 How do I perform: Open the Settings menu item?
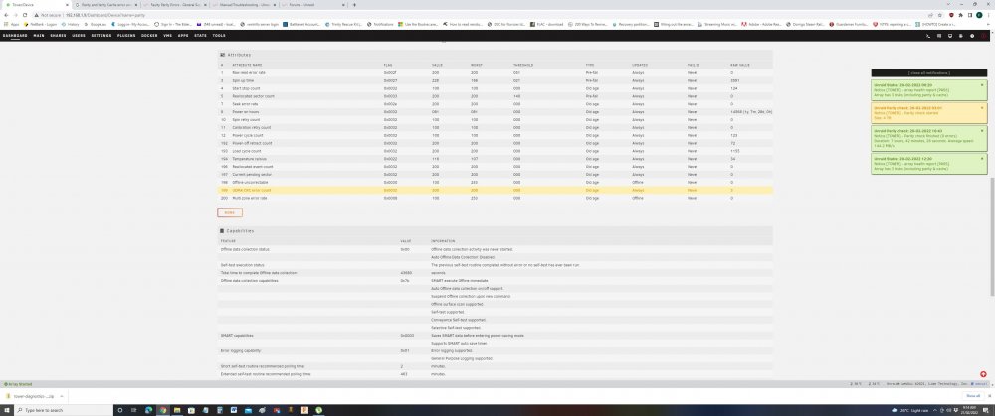point(101,36)
